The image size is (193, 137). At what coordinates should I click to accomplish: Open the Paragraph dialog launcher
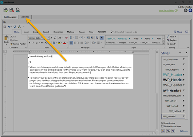pos(103,48)
